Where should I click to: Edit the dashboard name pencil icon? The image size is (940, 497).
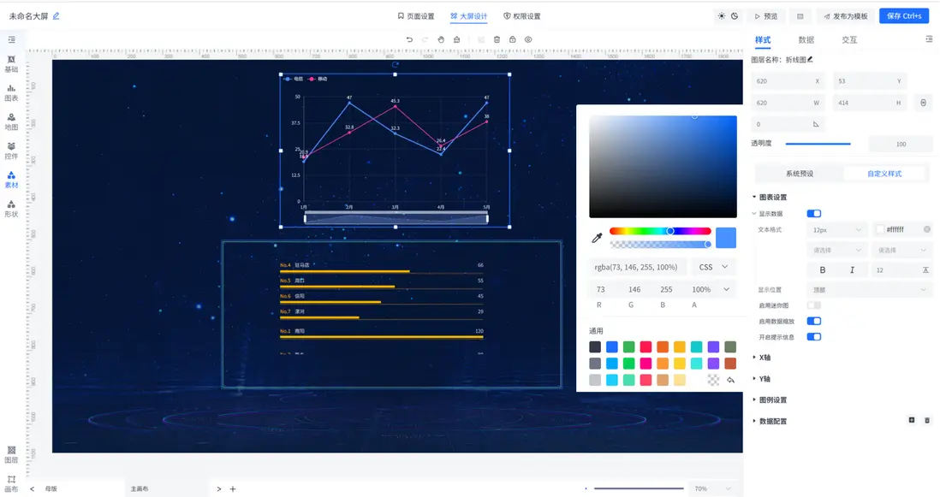pyautogui.click(x=57, y=16)
